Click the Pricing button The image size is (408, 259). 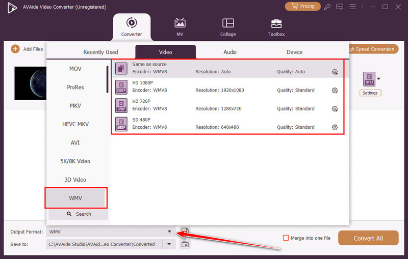coord(302,7)
